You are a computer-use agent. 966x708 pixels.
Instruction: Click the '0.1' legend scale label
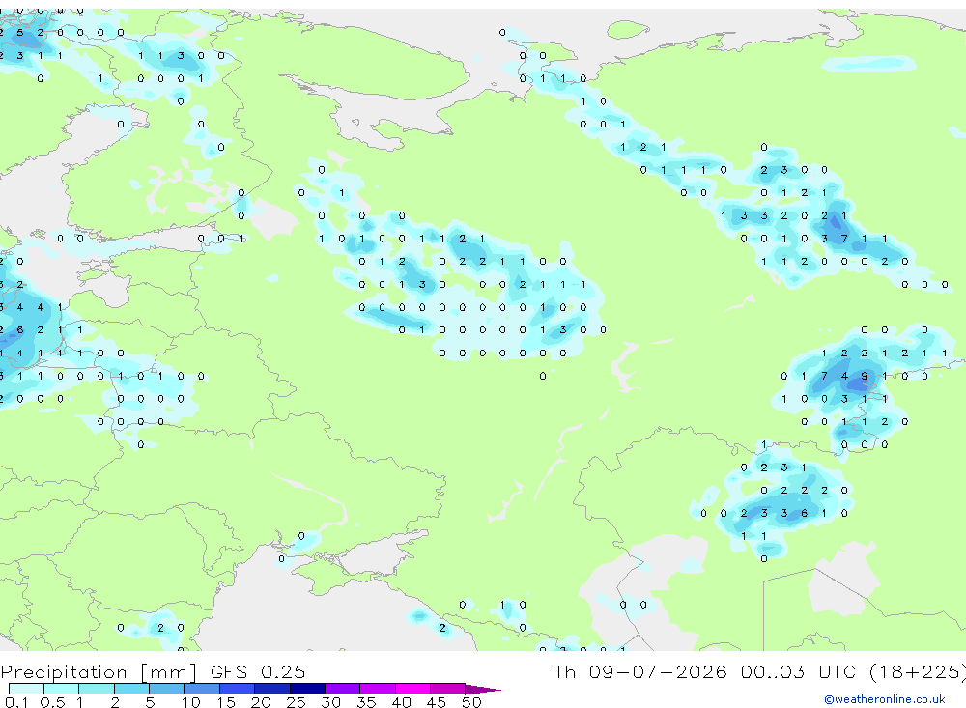(x=16, y=702)
